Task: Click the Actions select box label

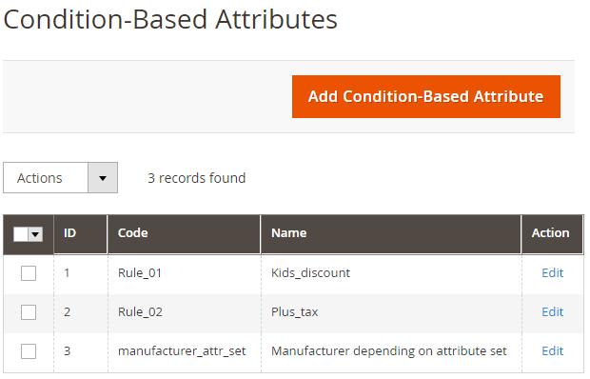Action: pyautogui.click(x=40, y=178)
